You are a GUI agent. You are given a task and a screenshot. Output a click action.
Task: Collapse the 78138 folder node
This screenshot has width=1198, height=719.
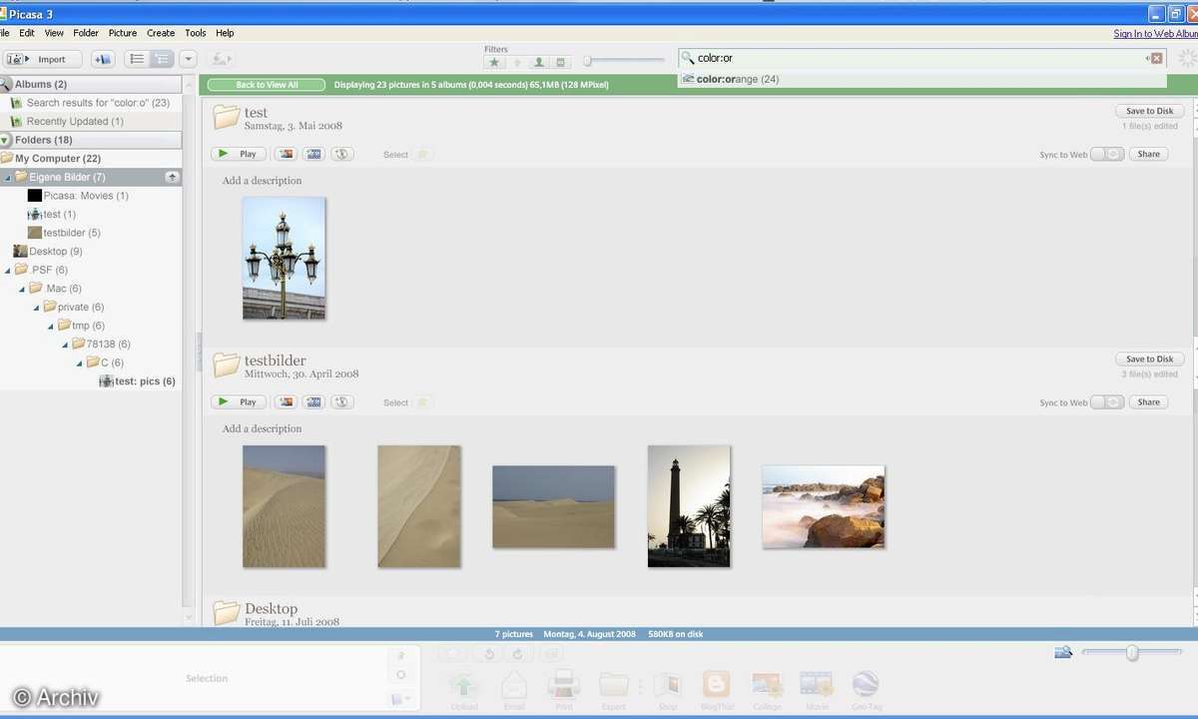(x=65, y=344)
